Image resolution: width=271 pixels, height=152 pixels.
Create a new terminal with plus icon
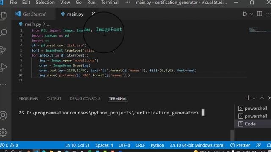(248, 98)
